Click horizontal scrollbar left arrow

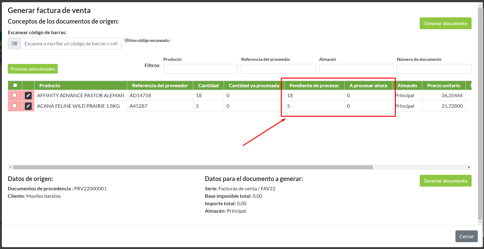10,167
